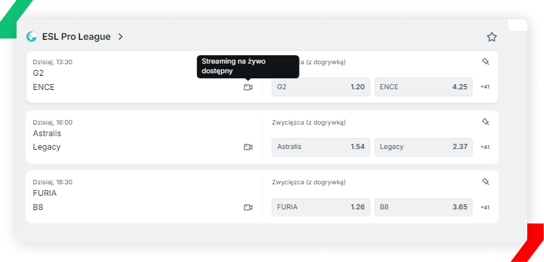
Task: Select Astralis odds 1.54
Action: [321, 147]
